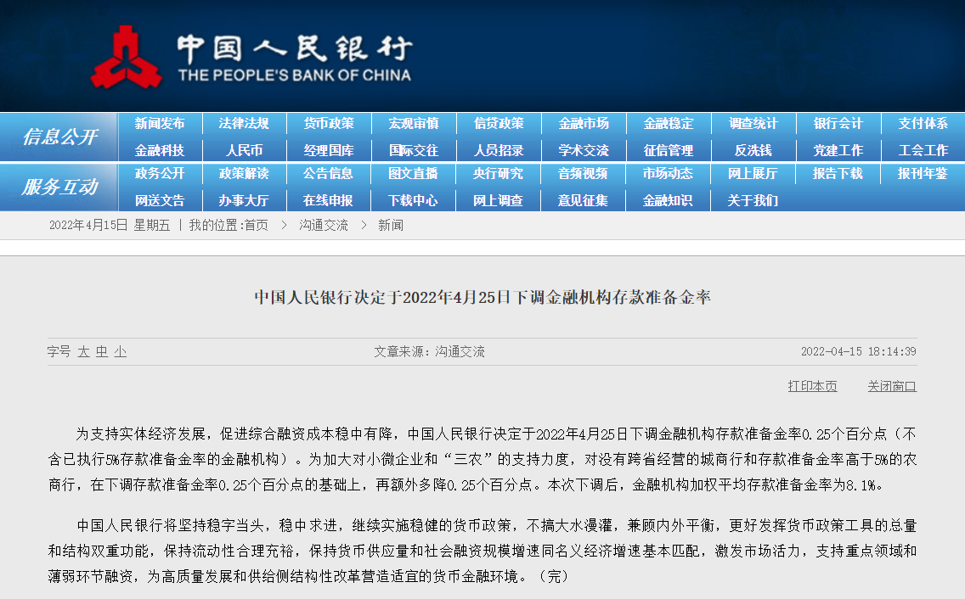Open 报刊年鉴 link
Screen dimensions: 965x599
(923, 174)
